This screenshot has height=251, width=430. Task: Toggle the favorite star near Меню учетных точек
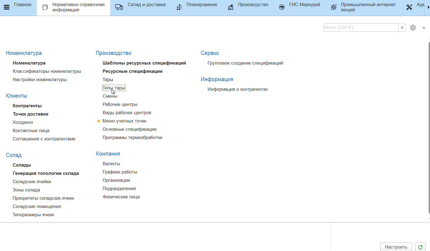[99, 121]
